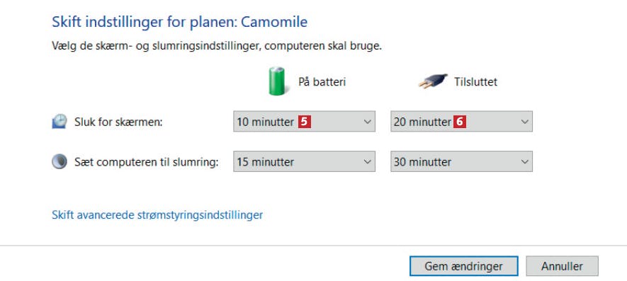This screenshot has height=281, width=627.
Task: Open the 10 minutter battery screen-off dropdown
Action: pyautogui.click(x=305, y=122)
